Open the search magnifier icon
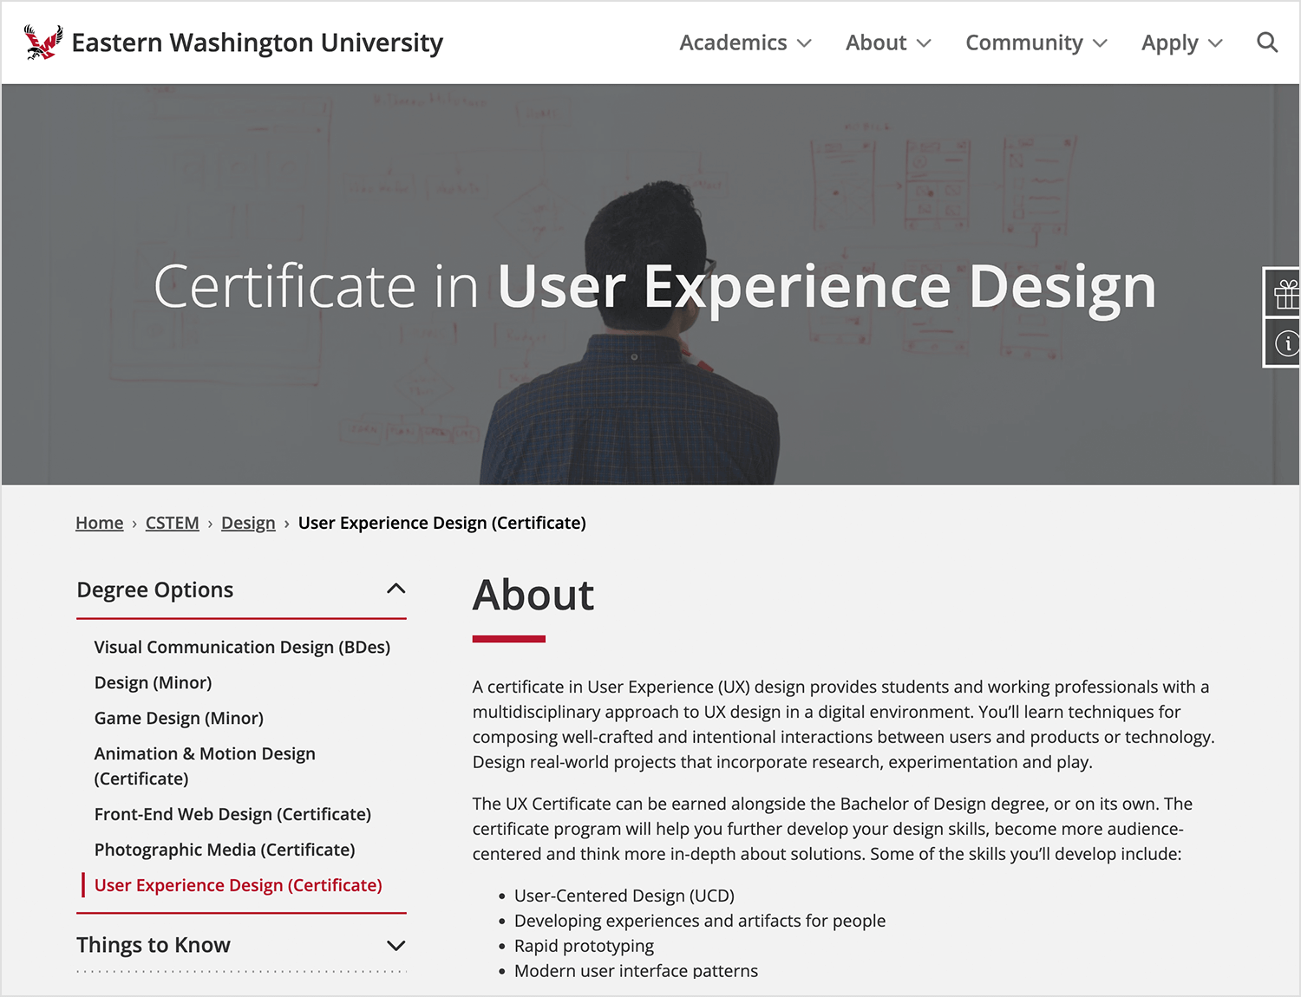The image size is (1301, 997). click(1267, 42)
